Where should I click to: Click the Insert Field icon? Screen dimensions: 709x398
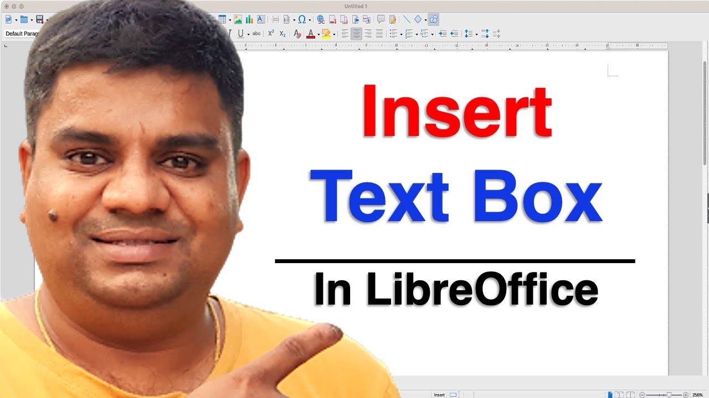pyautogui.click(x=286, y=19)
